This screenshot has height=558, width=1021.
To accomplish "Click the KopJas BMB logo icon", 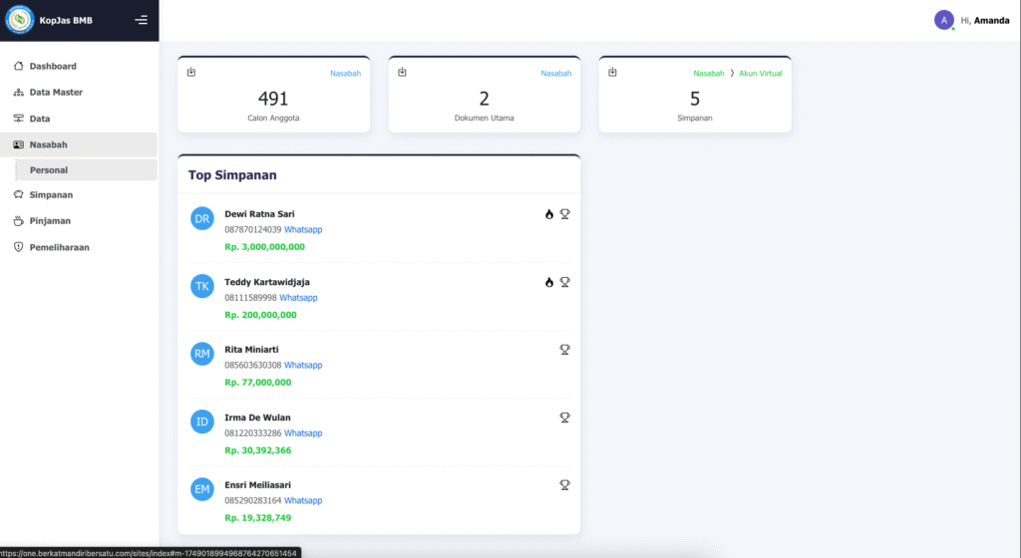I will tap(20, 20).
